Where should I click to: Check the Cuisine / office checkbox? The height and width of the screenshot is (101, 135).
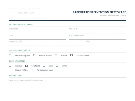pyautogui.click(x=10, y=70)
